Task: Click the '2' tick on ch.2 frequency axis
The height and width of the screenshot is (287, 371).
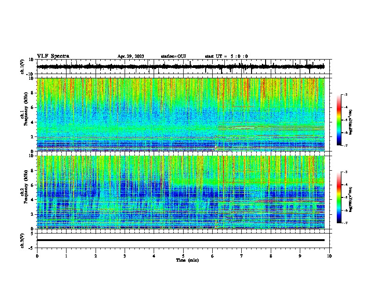Action: pyautogui.click(x=32, y=214)
